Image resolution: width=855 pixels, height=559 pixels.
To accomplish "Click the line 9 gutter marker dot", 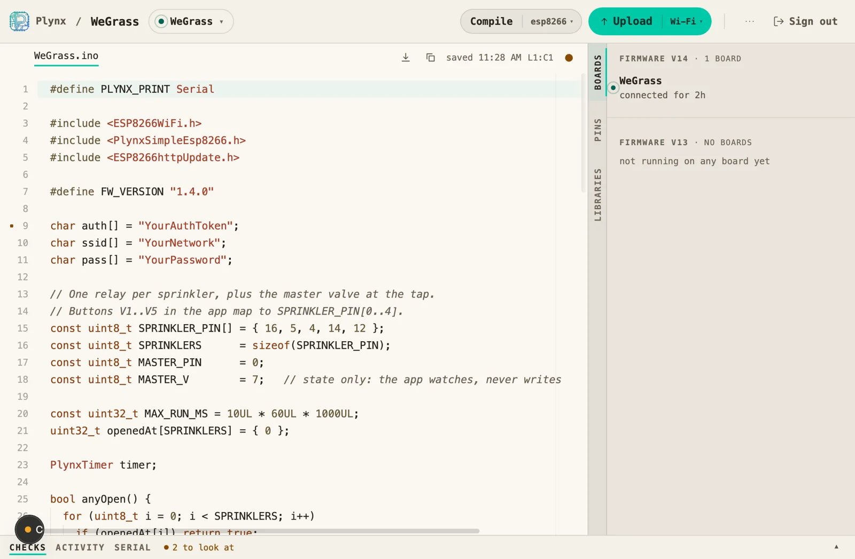I will 12,226.
